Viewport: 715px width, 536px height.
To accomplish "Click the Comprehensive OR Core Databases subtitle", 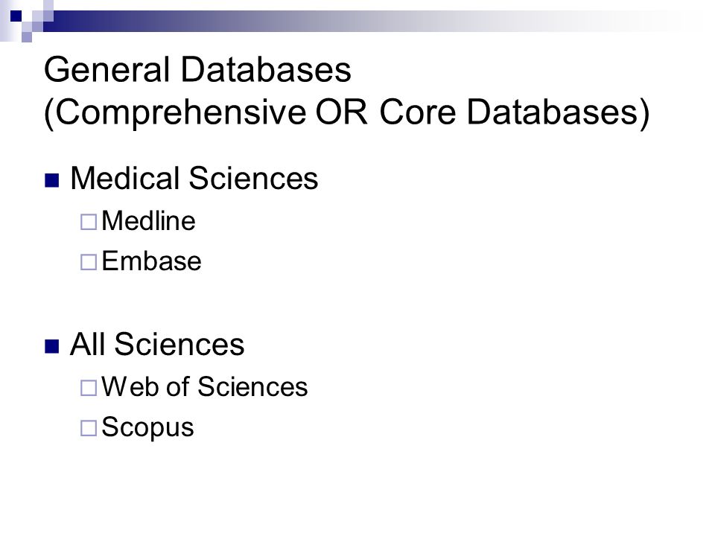I will pyautogui.click(x=346, y=112).
